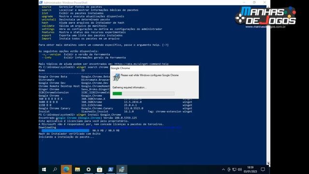
Task: Click the 'upgrade' command name
Action: click(x=47, y=16)
